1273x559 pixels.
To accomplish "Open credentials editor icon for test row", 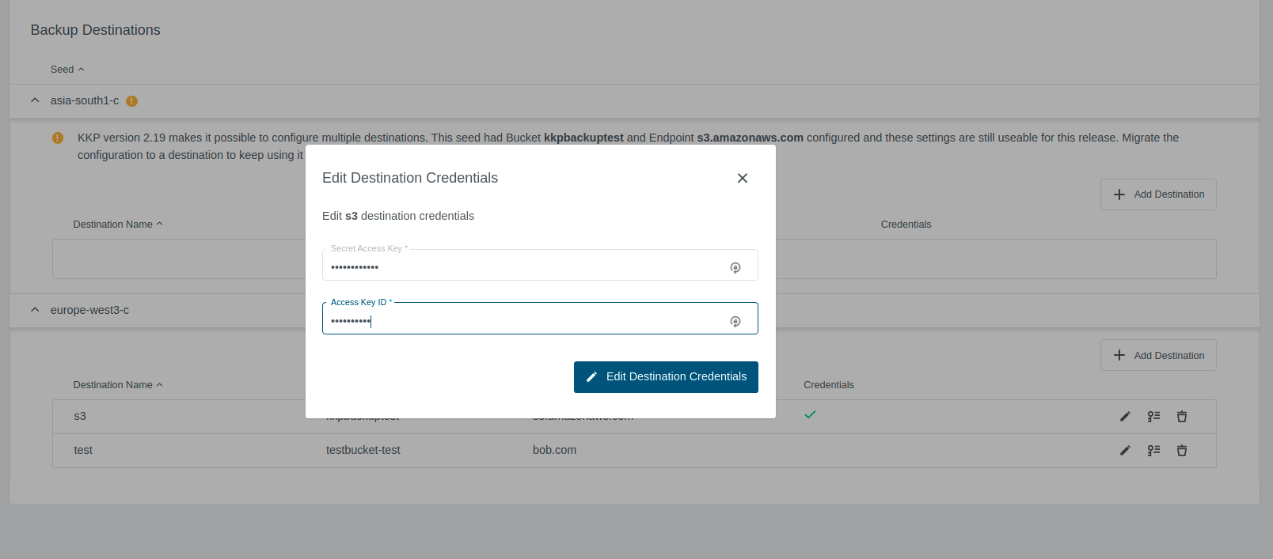I will [1153, 451].
